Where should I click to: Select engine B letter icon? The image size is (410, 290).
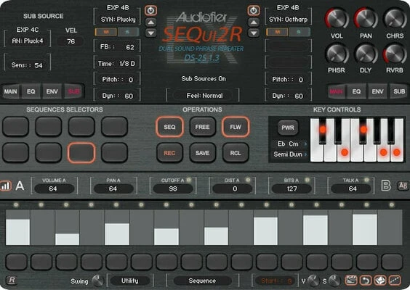click(x=386, y=186)
